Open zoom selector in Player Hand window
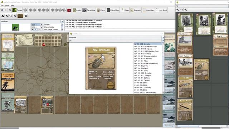Viewport: 229px width, 129px height. [181, 10]
